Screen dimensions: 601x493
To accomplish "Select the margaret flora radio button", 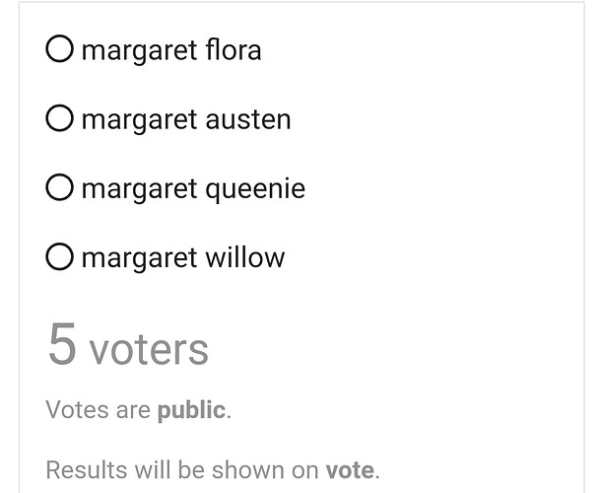I will coord(59,48).
